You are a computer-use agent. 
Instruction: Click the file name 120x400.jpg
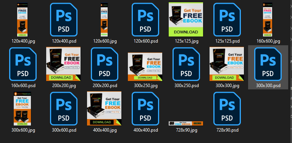[x=23, y=41]
